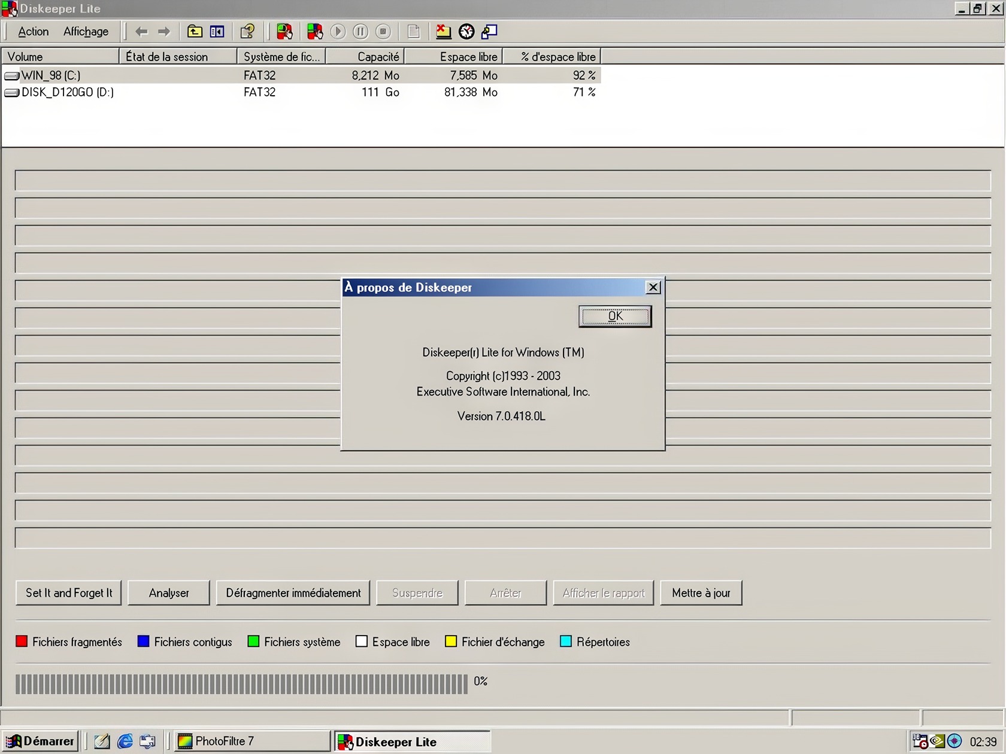The width and height of the screenshot is (1006, 754).
Task: Click the red Fichiers fragmentés legend swatch
Action: click(x=22, y=641)
